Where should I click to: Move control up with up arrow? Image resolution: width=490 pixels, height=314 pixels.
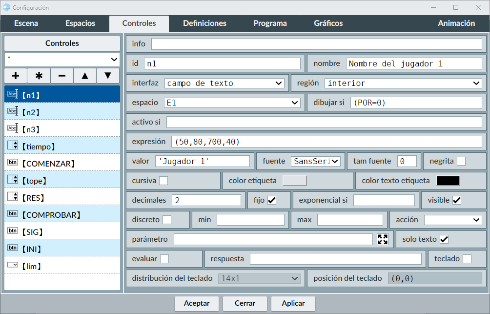point(85,76)
